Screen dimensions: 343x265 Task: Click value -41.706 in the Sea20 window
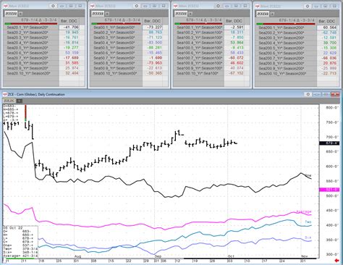[71, 28]
